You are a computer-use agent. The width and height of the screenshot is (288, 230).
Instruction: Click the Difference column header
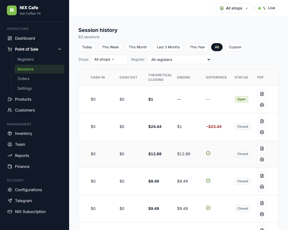coord(216,77)
